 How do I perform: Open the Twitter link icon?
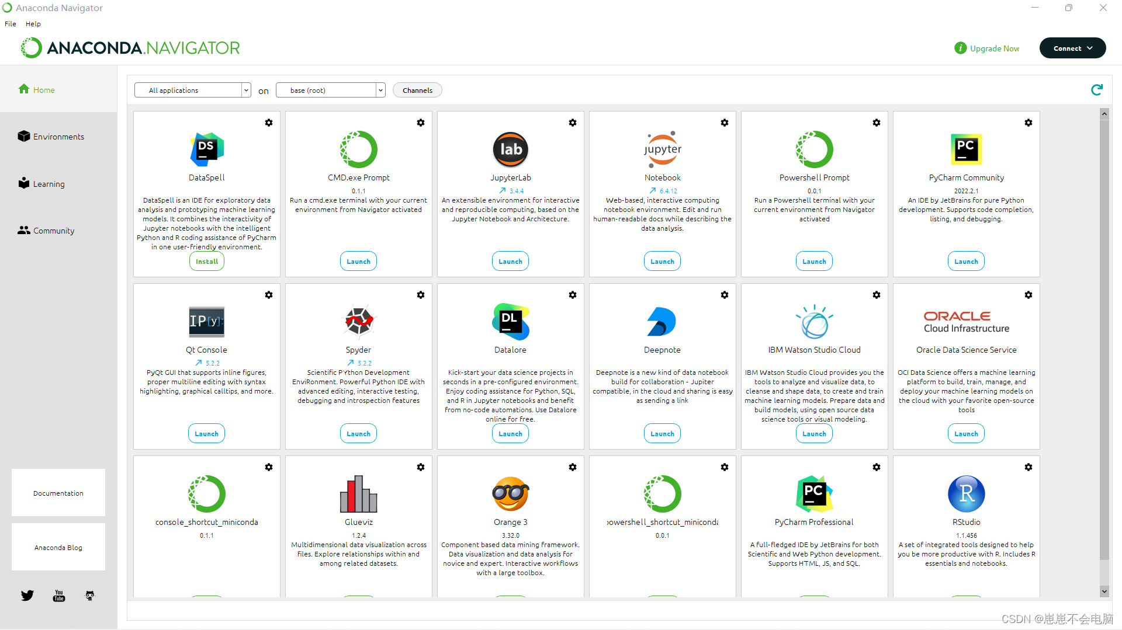27,596
